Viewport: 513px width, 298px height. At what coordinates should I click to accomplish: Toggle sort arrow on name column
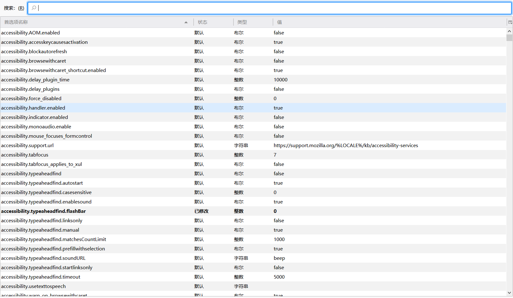[x=186, y=22]
